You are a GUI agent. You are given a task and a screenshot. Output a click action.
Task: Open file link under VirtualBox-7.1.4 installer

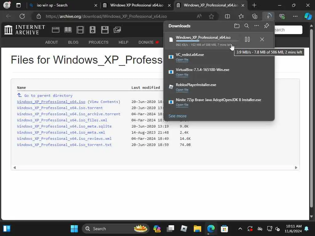182,75
